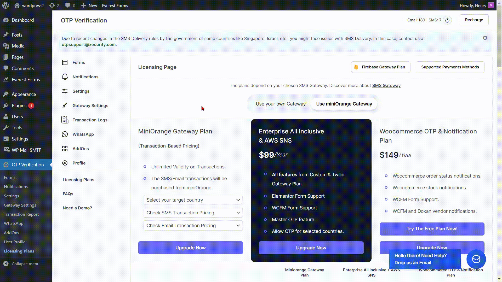Image resolution: width=502 pixels, height=282 pixels.
Task: Open Everest Forms in the admin bar
Action: point(115,5)
